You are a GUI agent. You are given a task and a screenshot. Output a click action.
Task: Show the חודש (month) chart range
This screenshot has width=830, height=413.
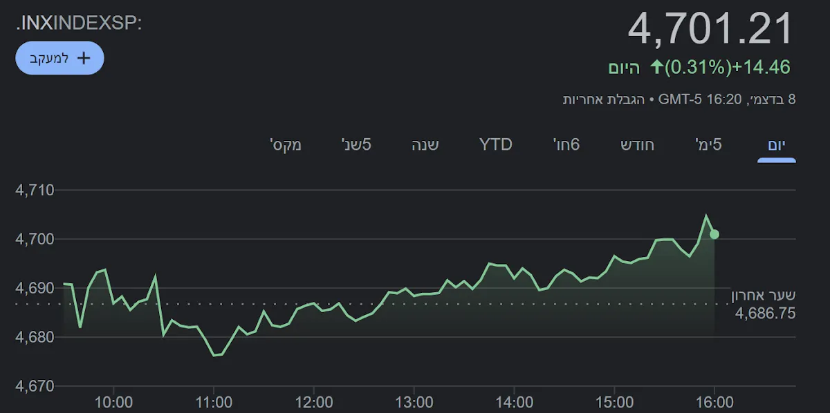click(x=636, y=144)
